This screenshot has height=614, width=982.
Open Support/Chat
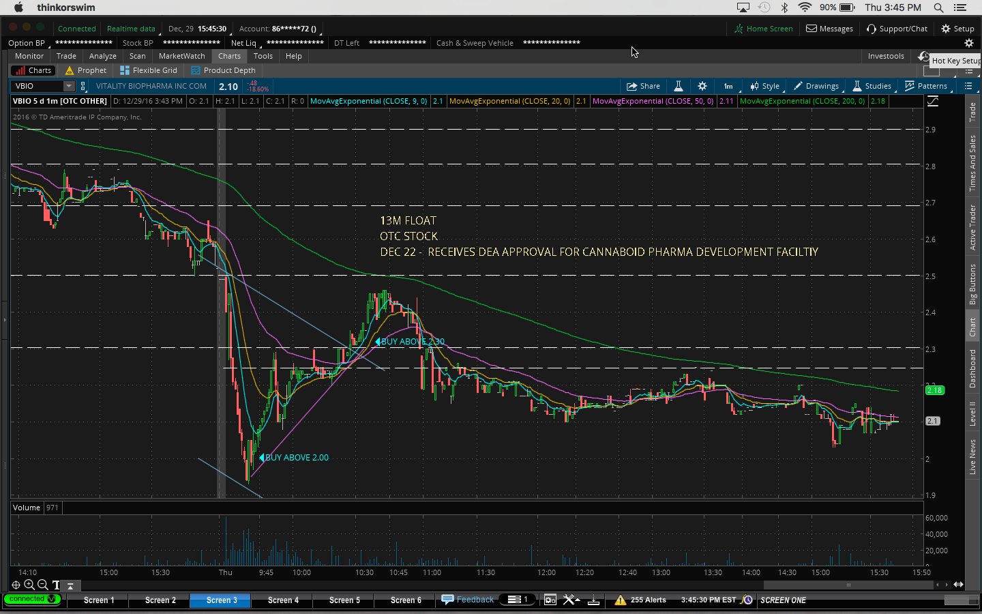pos(897,29)
